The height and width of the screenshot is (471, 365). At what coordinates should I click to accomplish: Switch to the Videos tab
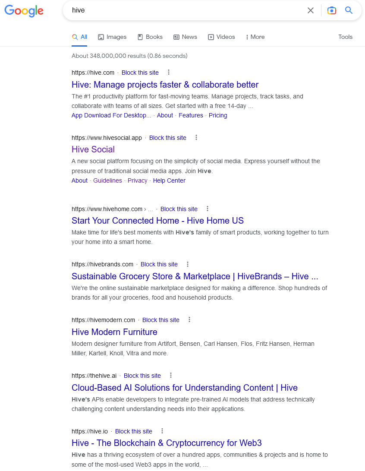pos(221,37)
